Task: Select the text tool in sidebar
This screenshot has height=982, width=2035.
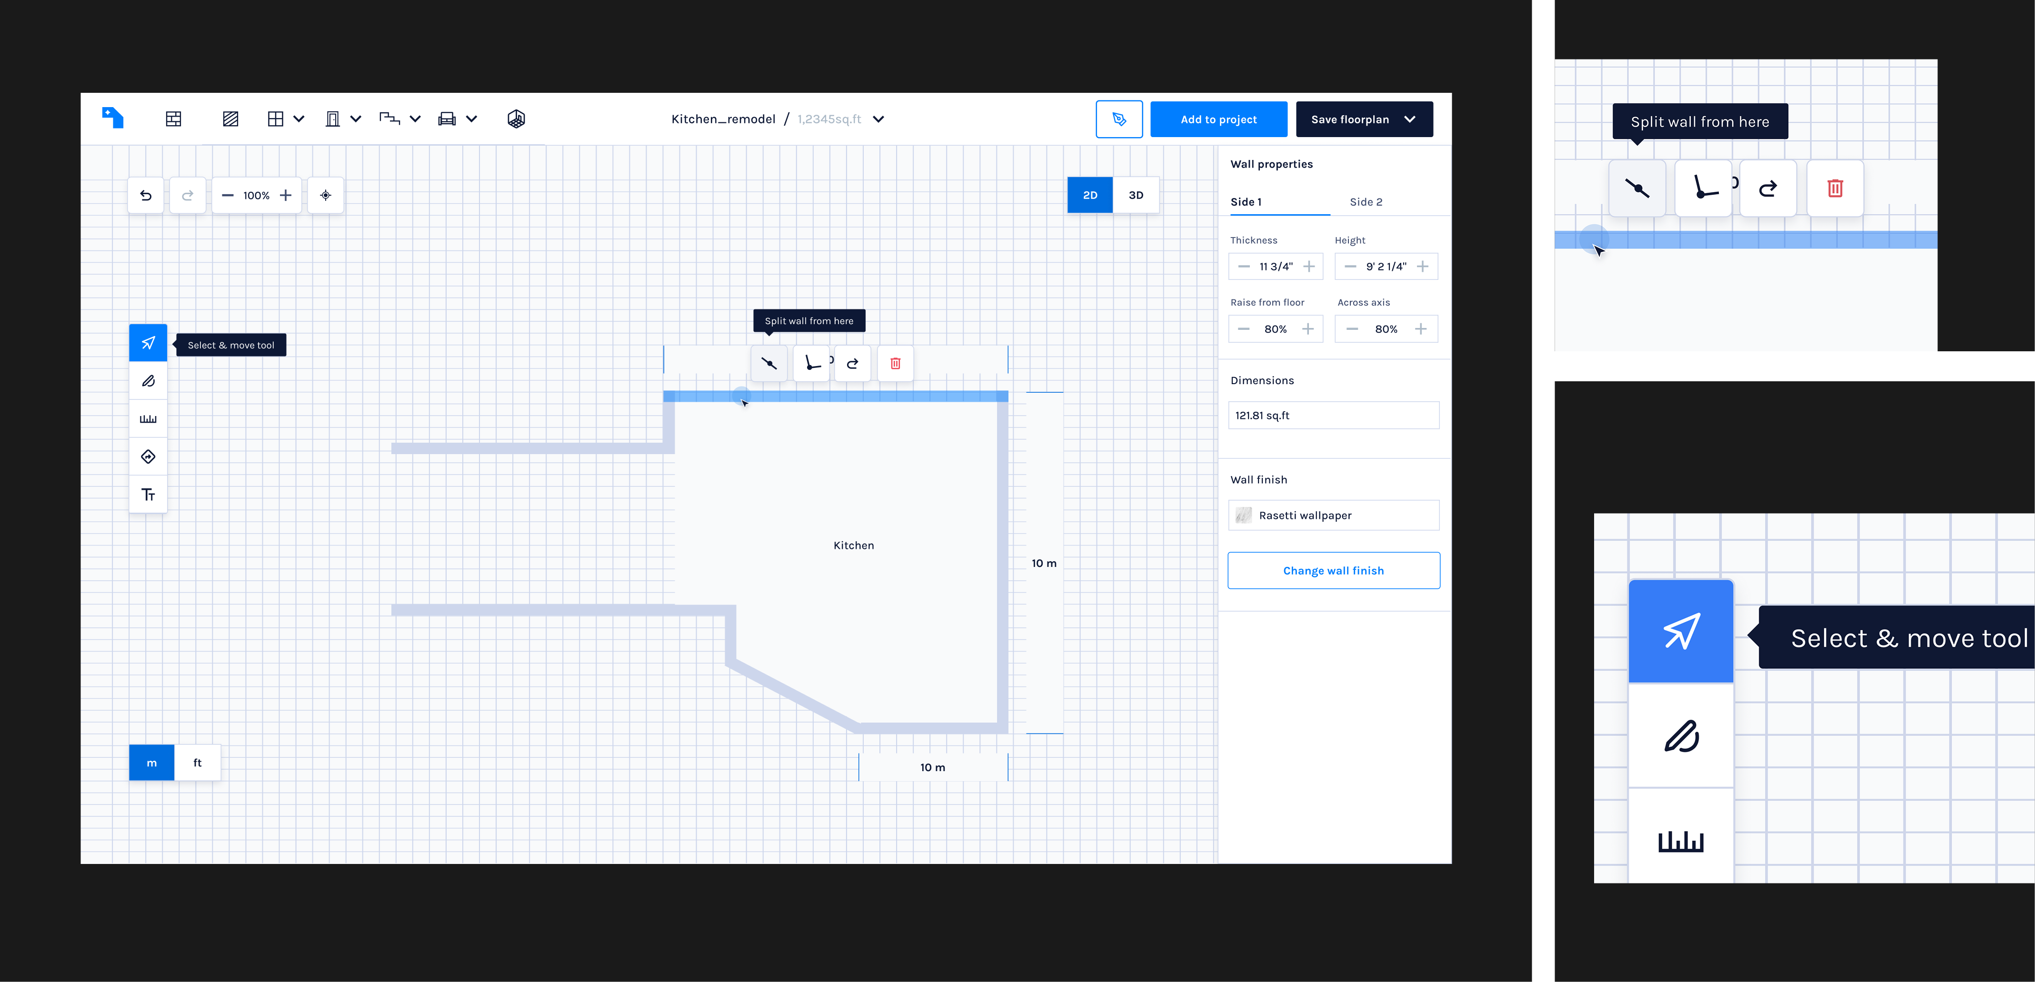Action: (x=148, y=495)
